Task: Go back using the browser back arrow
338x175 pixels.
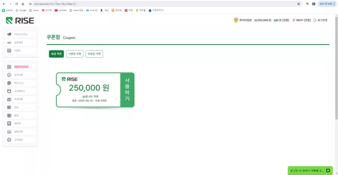Action: click(x=4, y=4)
